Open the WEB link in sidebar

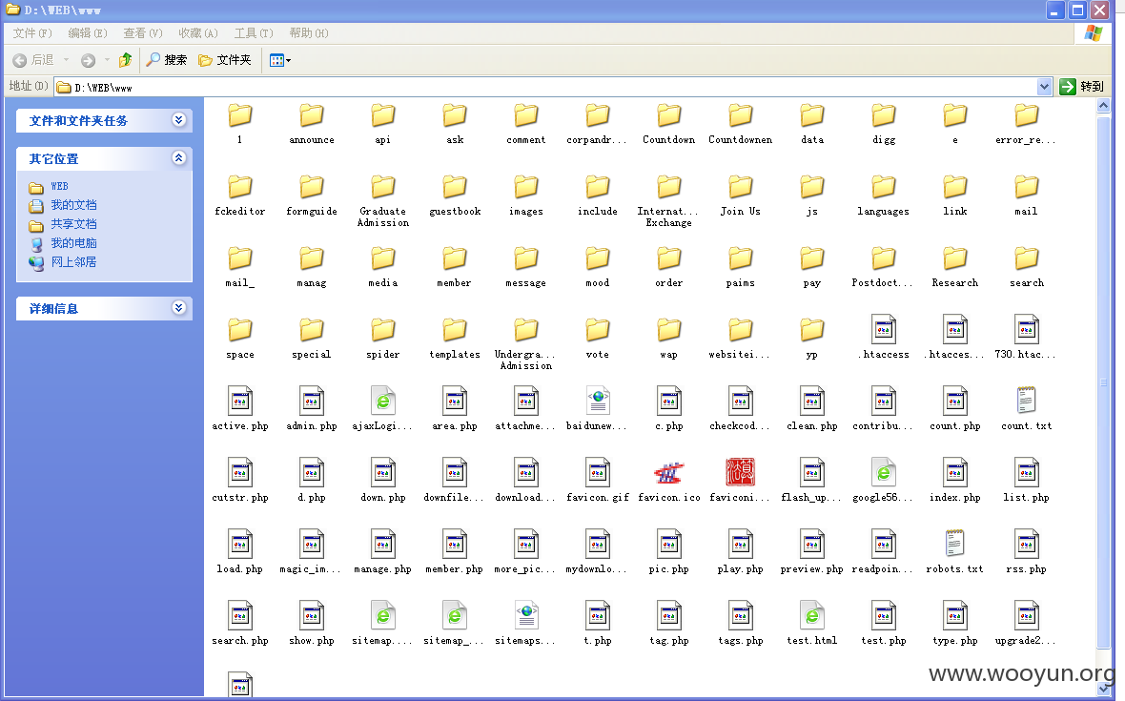(x=59, y=187)
